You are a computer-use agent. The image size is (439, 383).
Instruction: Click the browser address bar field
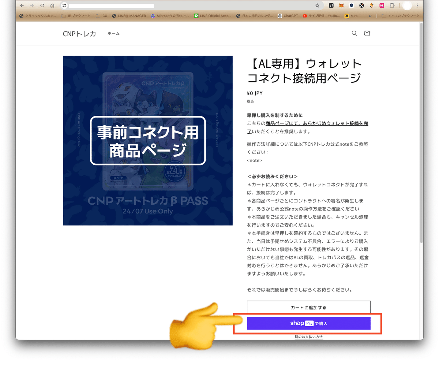[x=190, y=5]
